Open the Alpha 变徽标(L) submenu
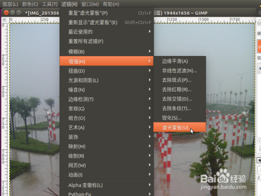Viewport: 261px width, 196px height. click(106, 185)
